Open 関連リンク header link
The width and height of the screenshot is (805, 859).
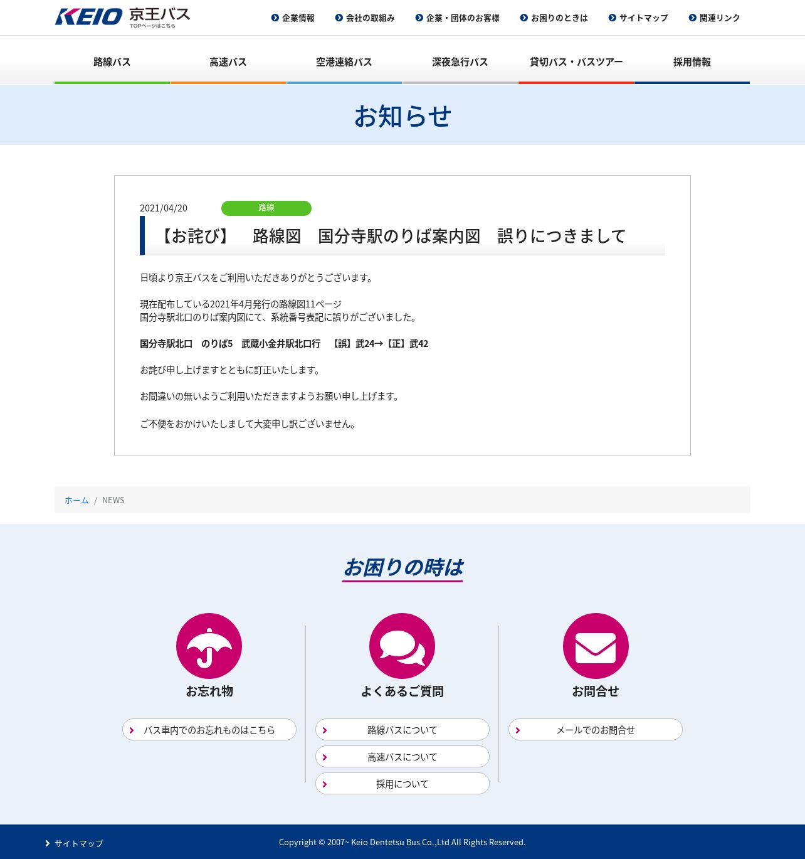click(720, 18)
